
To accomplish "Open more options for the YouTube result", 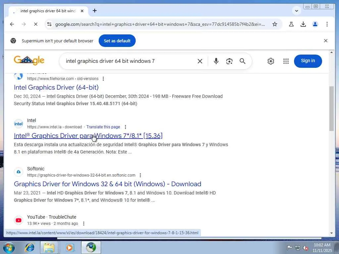I will point(84,224).
